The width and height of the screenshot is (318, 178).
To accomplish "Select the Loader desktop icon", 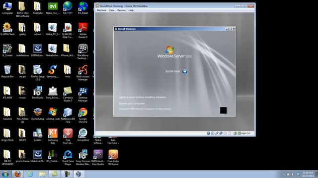I will click(x=38, y=135).
